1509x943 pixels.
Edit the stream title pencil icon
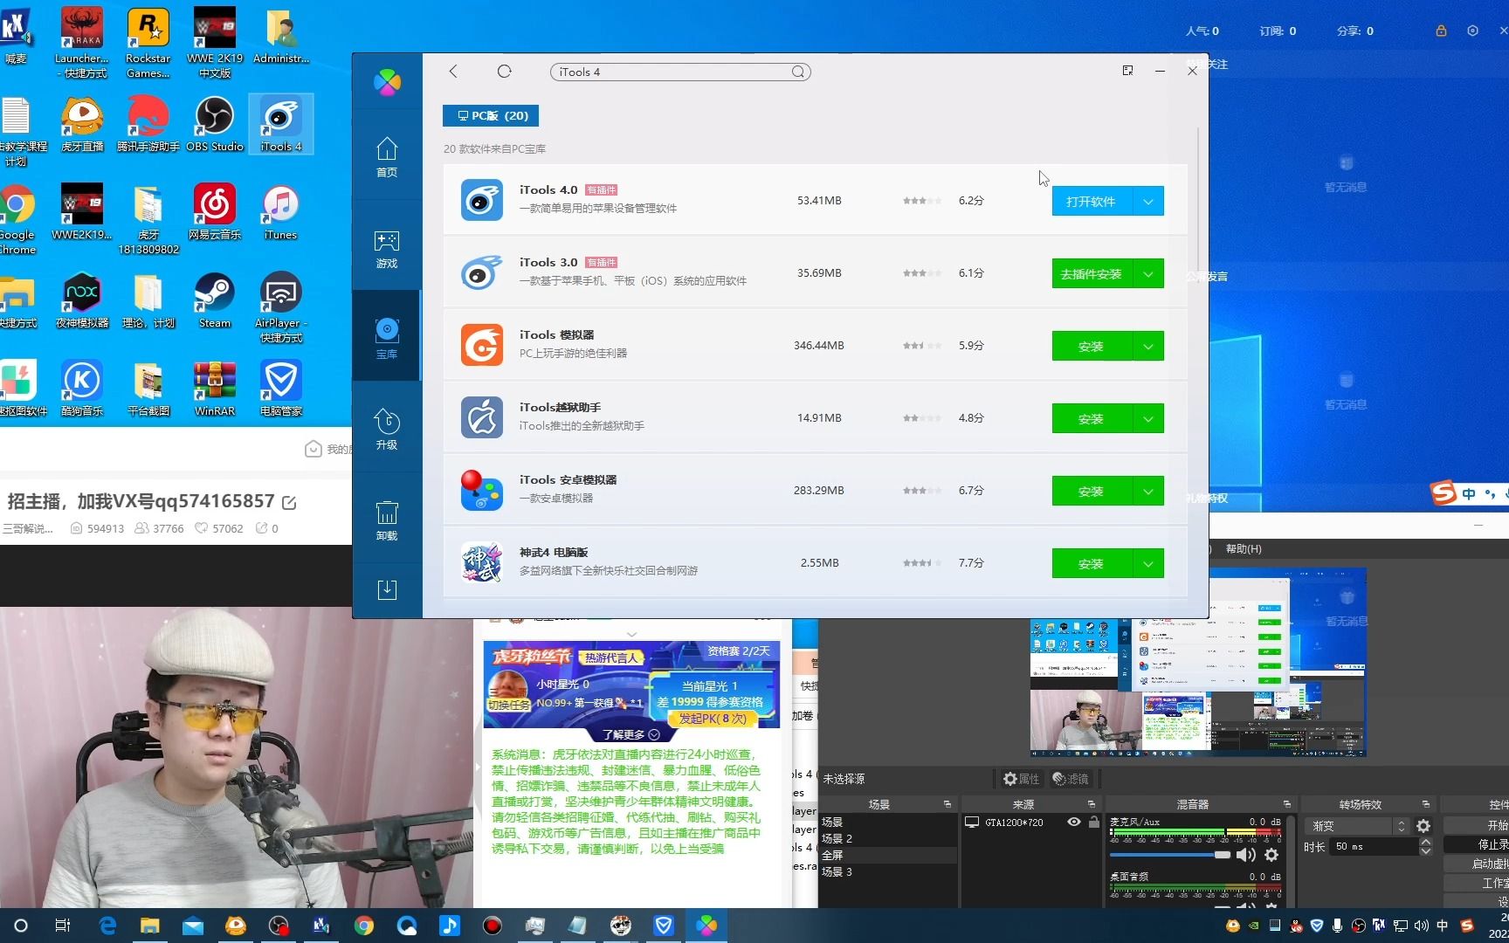coord(289,502)
